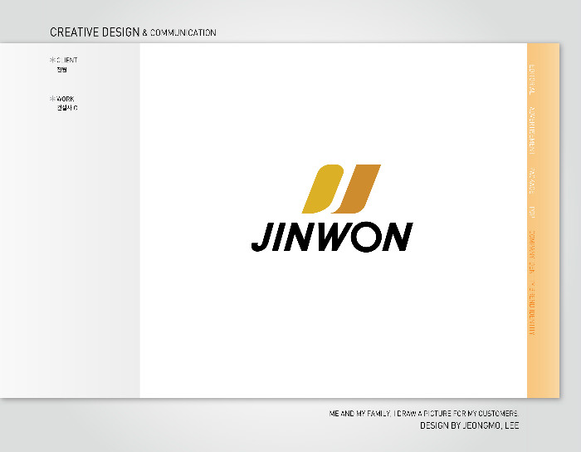Click the & COMMUNICATION heading text

tap(179, 33)
